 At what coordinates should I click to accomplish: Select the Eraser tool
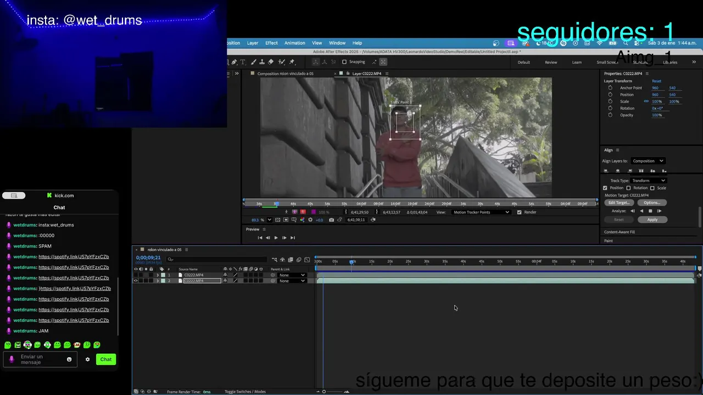(x=271, y=62)
